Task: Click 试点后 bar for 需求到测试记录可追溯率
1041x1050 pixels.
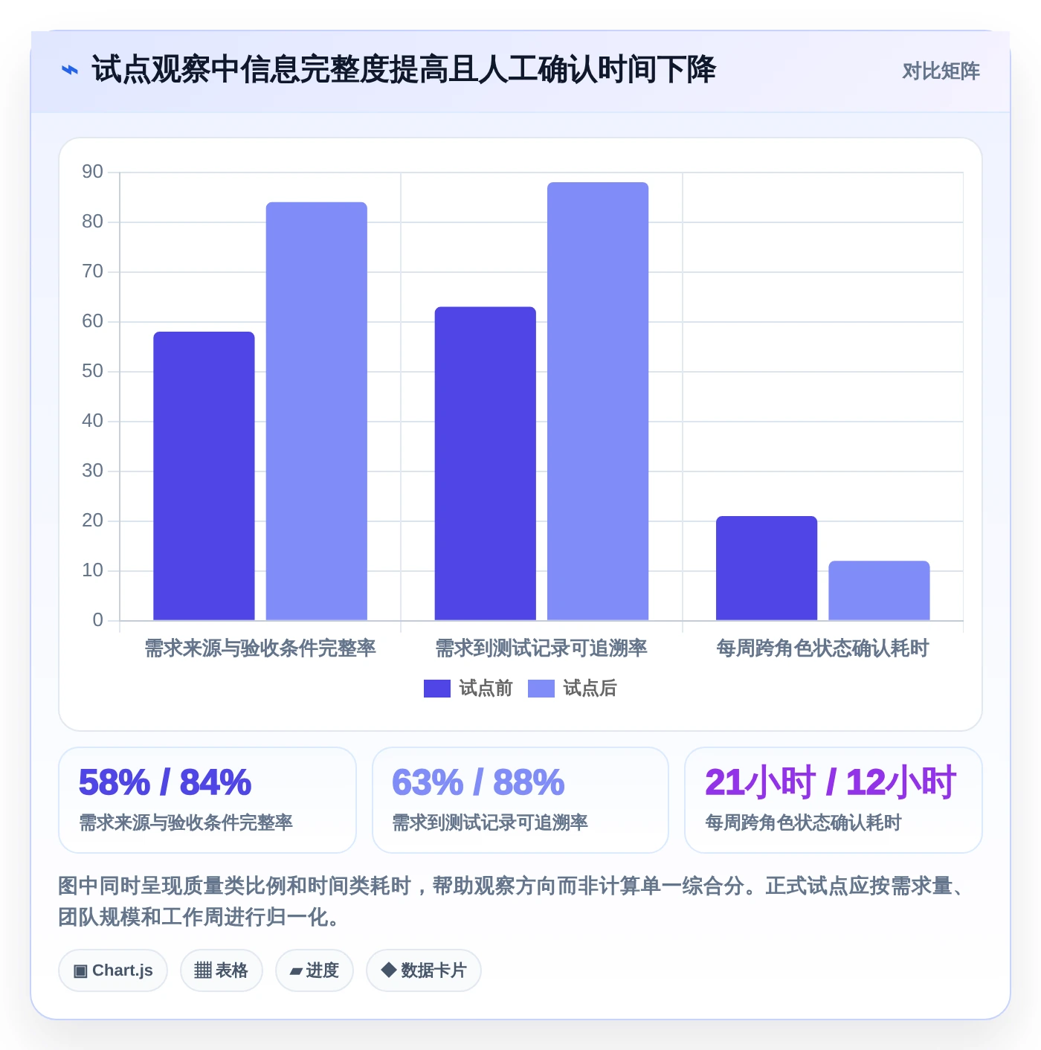Action: pos(598,402)
